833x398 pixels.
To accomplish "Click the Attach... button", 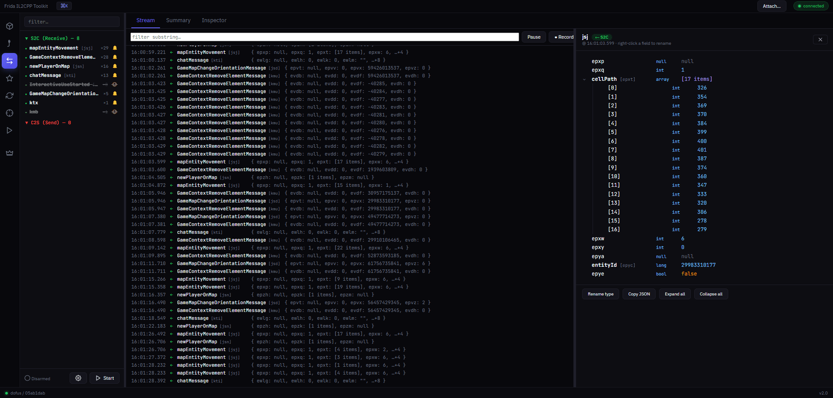I will (x=772, y=6).
